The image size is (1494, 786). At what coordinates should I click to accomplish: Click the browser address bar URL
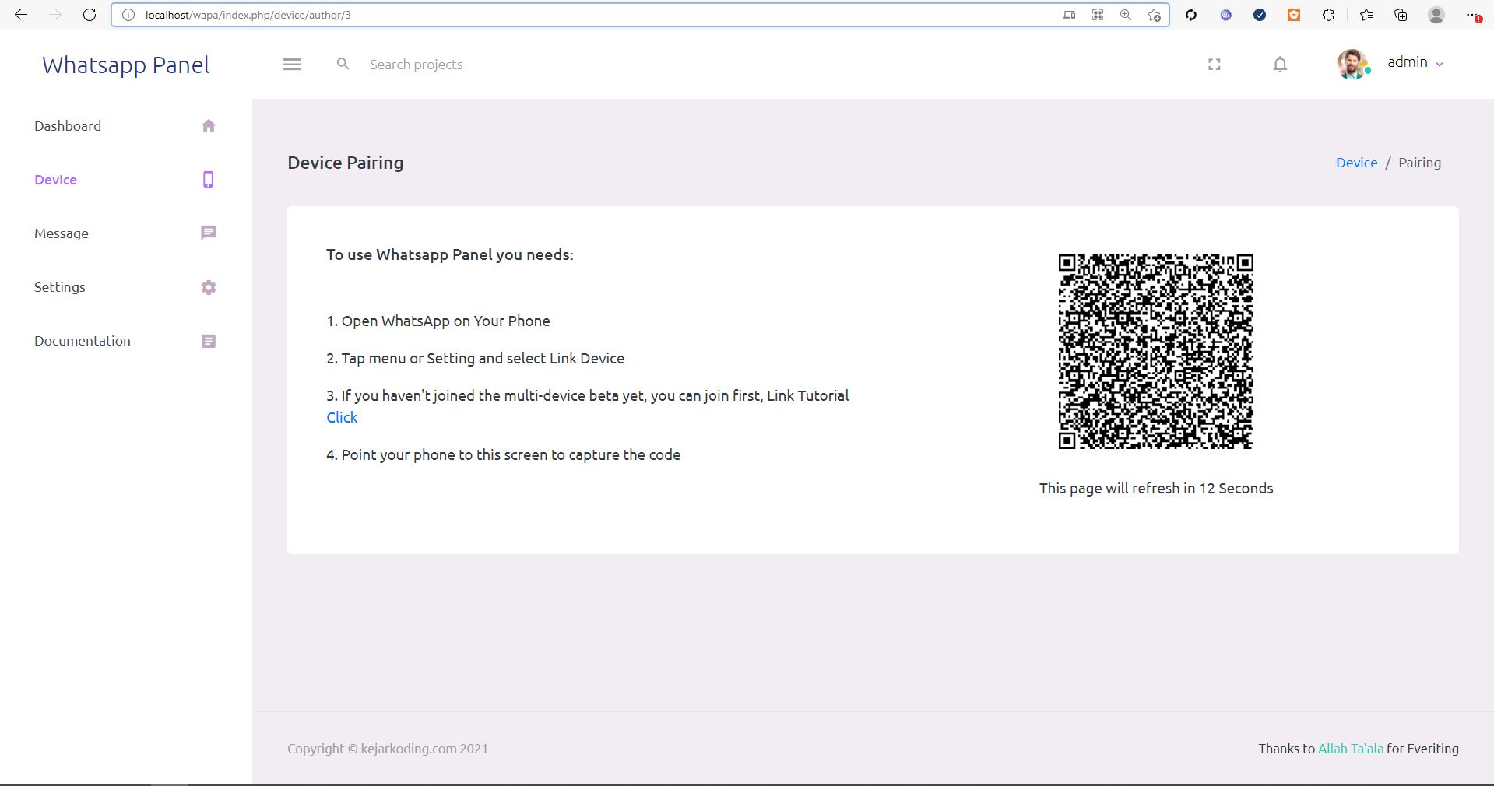pyautogui.click(x=545, y=15)
